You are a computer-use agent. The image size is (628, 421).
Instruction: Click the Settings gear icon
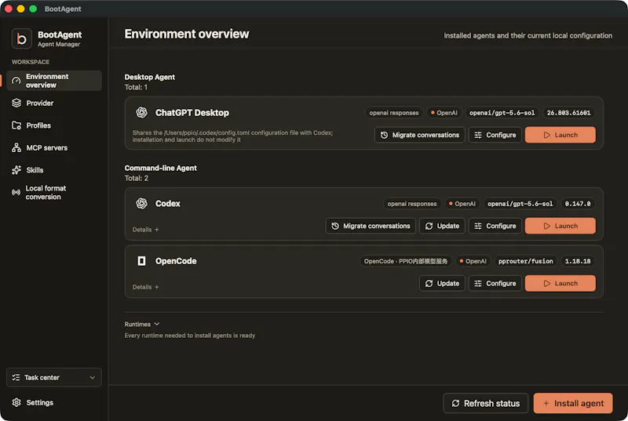click(16, 403)
